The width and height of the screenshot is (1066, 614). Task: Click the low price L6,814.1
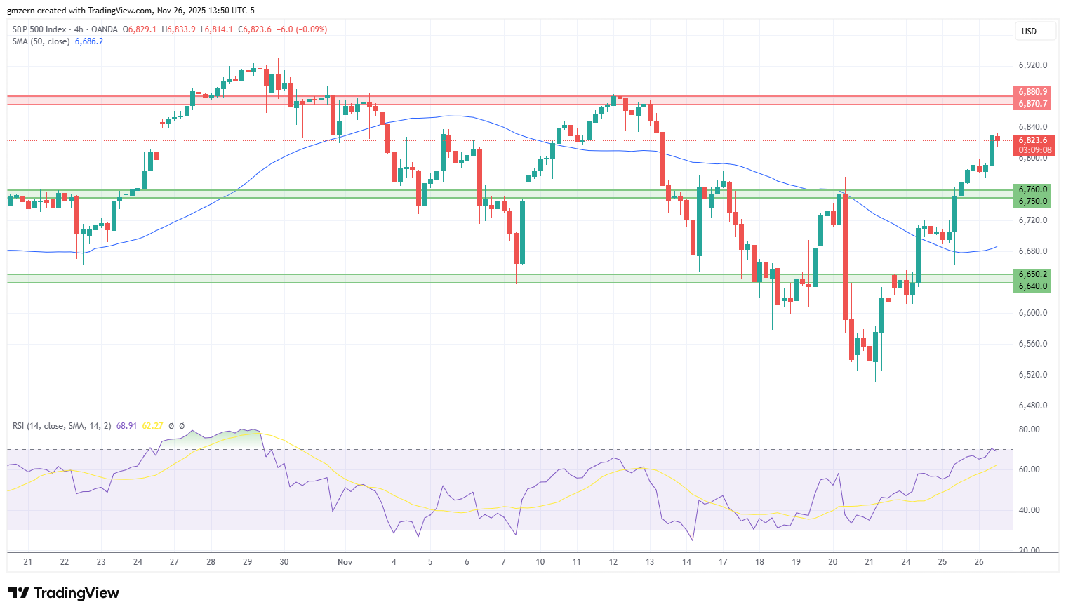tap(217, 29)
